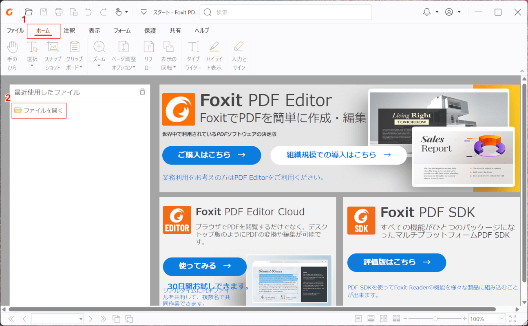Click the zoom out minus button
Image resolution: width=528 pixels, height=326 pixels.
pos(406,319)
